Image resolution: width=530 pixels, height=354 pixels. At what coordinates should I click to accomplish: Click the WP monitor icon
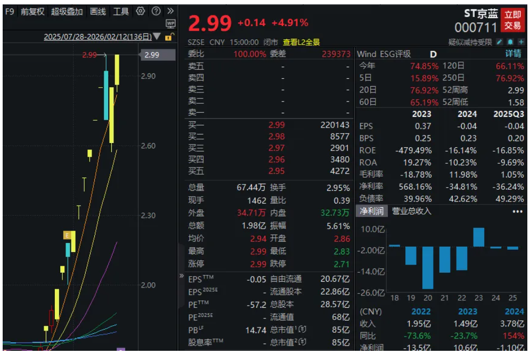coord(170,23)
